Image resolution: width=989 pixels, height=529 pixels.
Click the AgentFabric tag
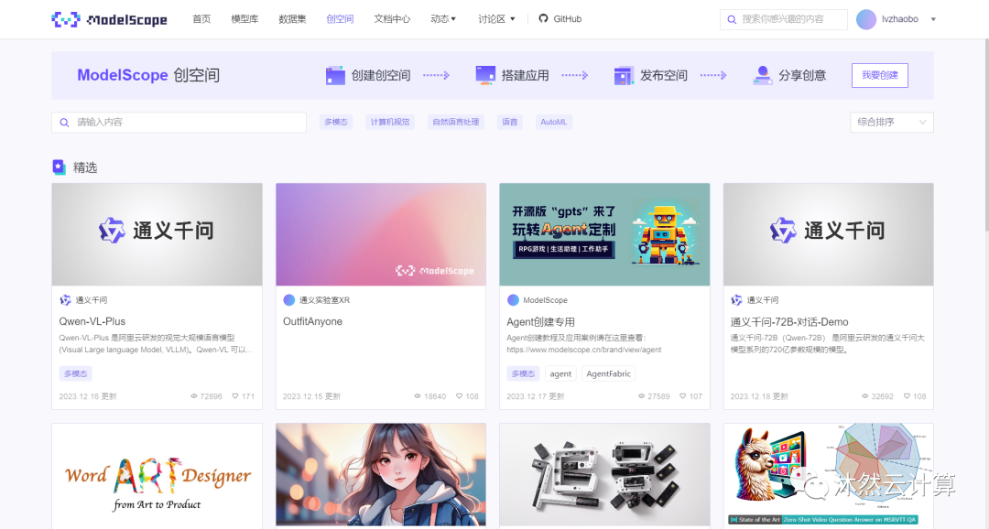pyautogui.click(x=608, y=374)
